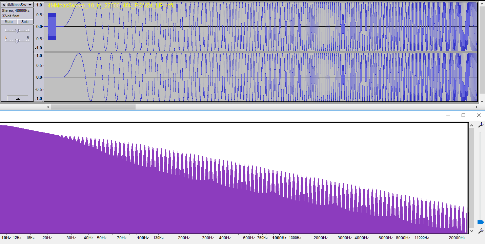Open the 4MMeasSw track name dropdown menu
The image size is (485, 244).
coord(20,5)
